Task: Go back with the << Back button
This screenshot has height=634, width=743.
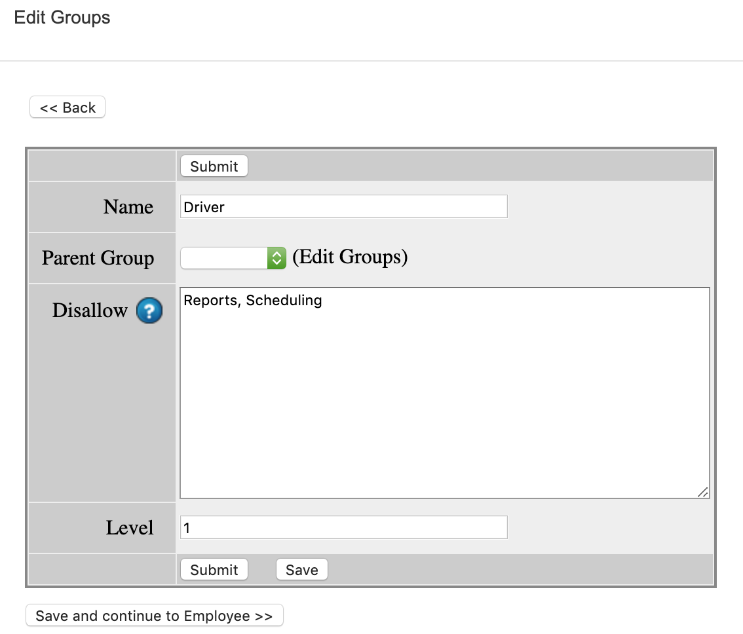Action: coord(67,107)
